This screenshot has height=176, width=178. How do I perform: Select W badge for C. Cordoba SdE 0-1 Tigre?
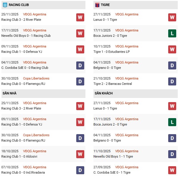tap(172, 170)
